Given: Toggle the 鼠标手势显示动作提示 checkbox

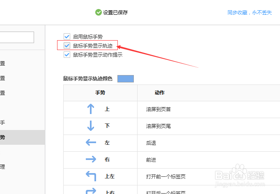Looking at the screenshot, I should (x=67, y=55).
